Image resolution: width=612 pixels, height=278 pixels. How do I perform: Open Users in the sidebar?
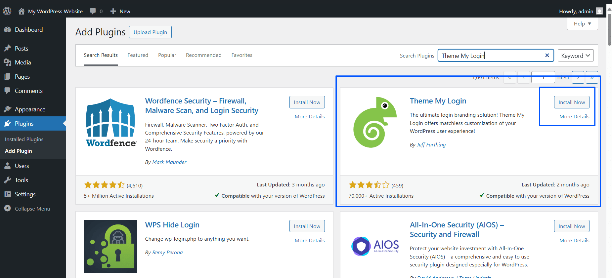[x=33, y=166]
